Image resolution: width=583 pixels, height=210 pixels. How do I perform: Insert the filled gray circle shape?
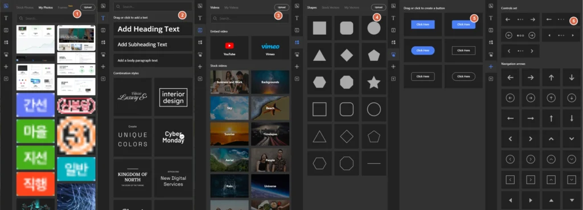pyautogui.click(x=373, y=28)
